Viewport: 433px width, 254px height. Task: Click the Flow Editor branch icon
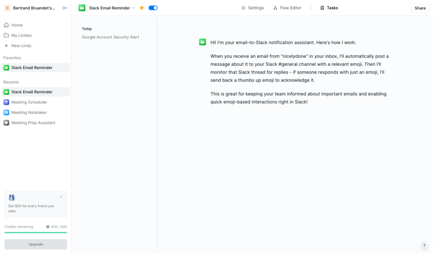click(x=275, y=8)
